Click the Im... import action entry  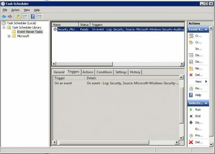[x=198, y=49]
